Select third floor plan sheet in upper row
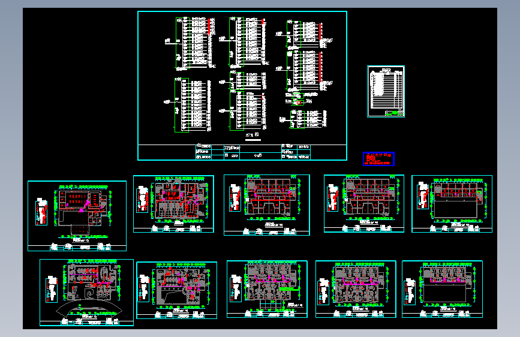This screenshot has height=337, width=520. coord(267,205)
